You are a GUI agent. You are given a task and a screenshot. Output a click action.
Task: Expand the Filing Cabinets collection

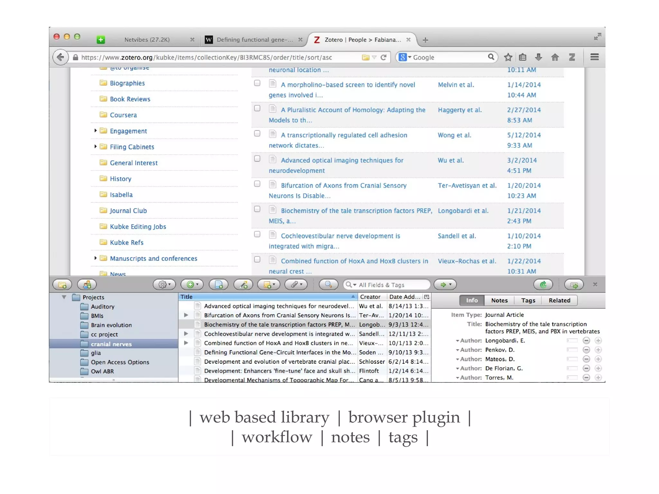[x=96, y=147]
